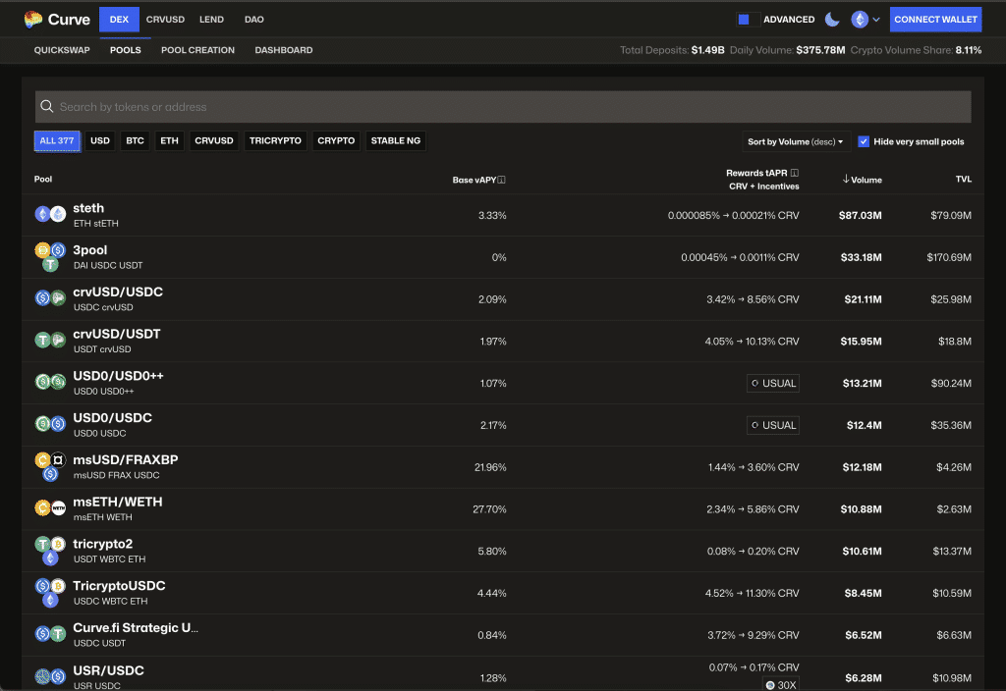The image size is (1006, 691).
Task: Open the DAO menu item
Action: (255, 19)
